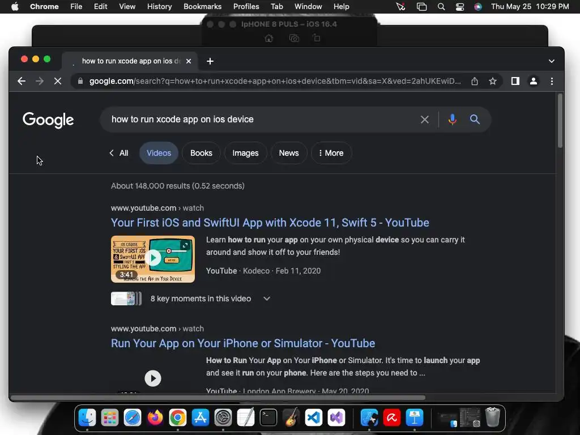Open App Store from the Dock

pyautogui.click(x=200, y=418)
